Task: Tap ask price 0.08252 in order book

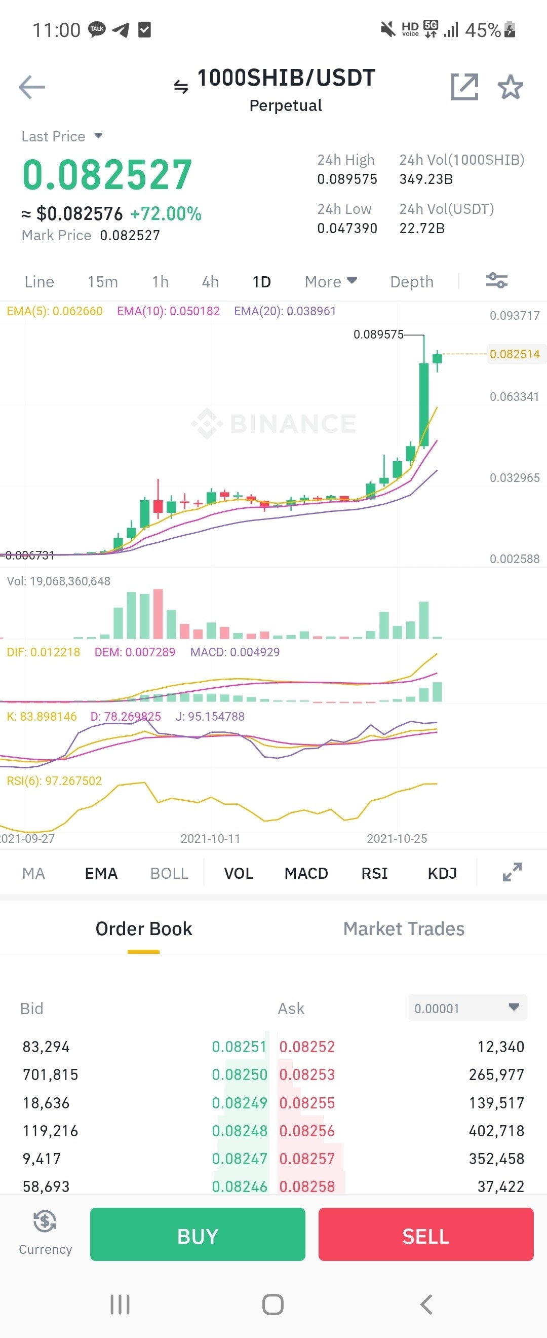Action: point(307,1047)
